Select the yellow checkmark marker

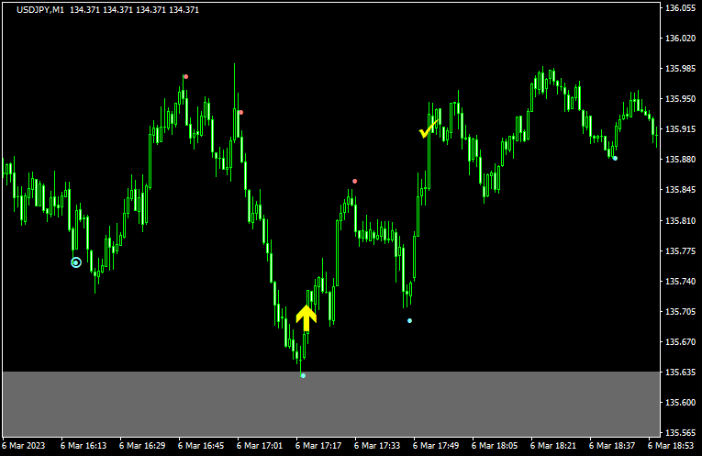click(x=427, y=130)
